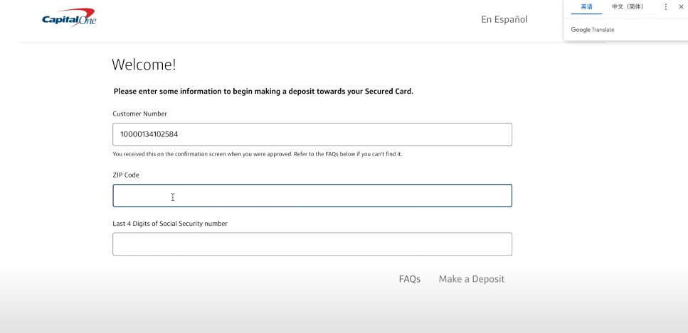
Task: Select the Social Security last-4 input box
Action: (312, 244)
